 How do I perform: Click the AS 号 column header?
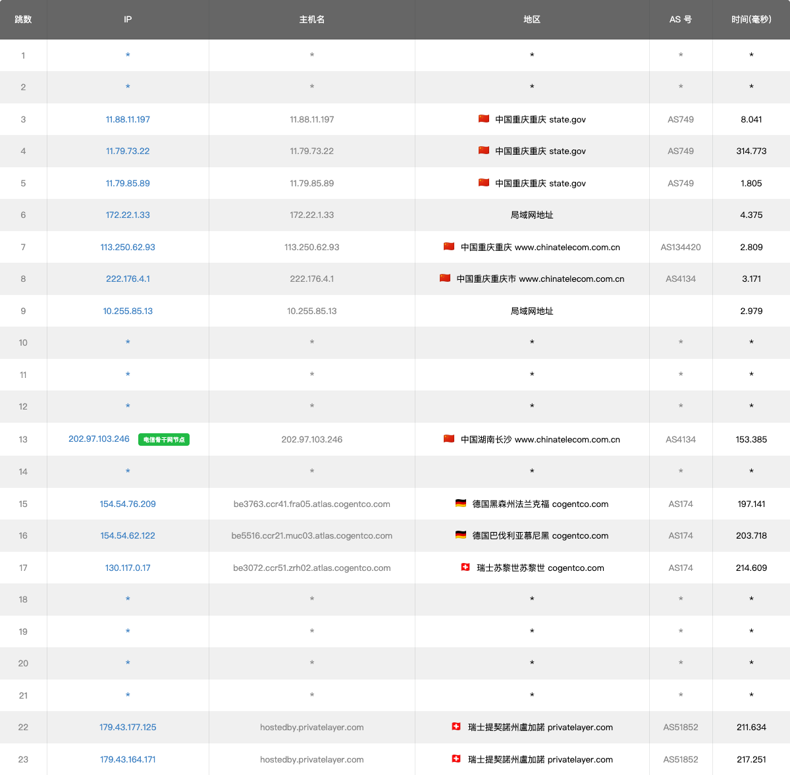pyautogui.click(x=681, y=20)
